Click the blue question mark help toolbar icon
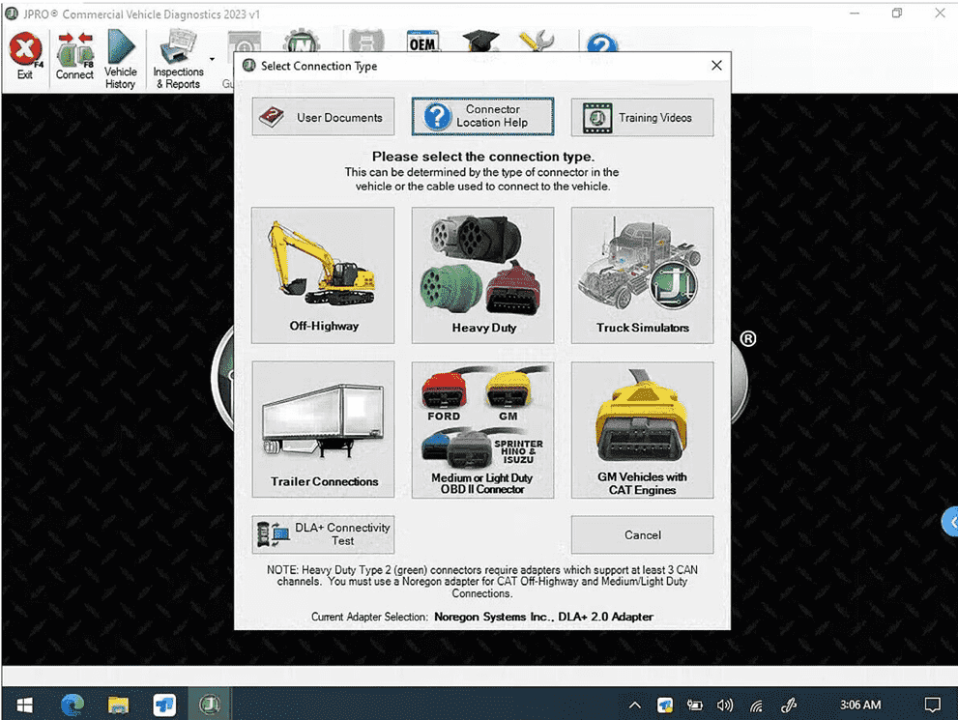 602,43
